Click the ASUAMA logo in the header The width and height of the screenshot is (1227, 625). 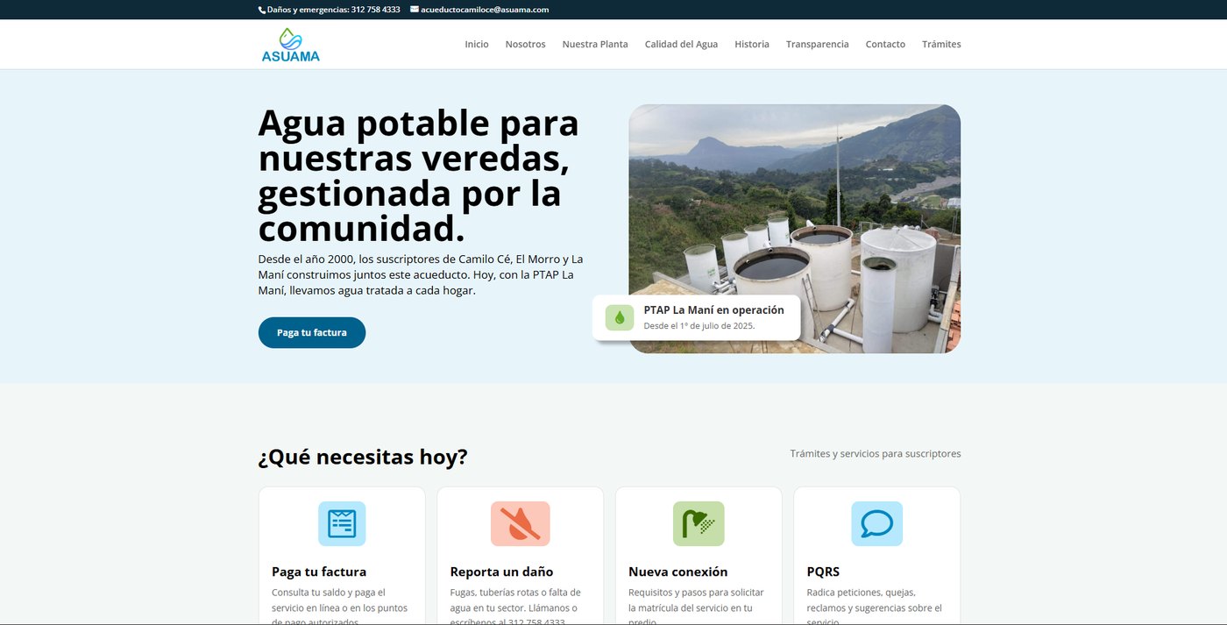[x=291, y=45]
